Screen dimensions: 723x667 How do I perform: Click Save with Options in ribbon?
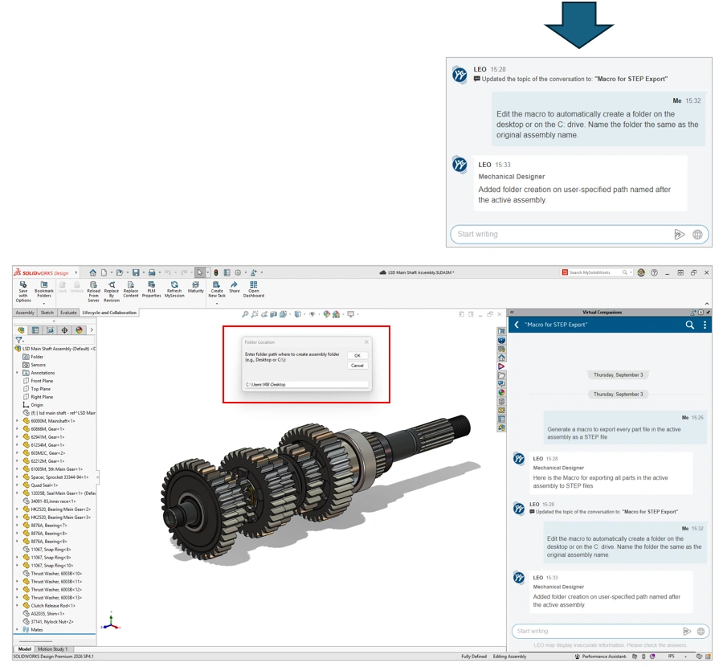click(x=23, y=292)
